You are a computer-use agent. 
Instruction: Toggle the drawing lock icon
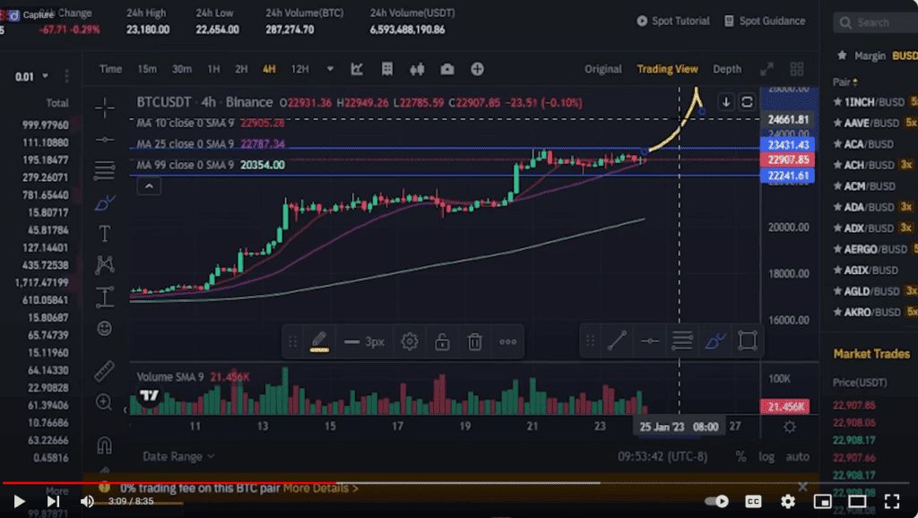[442, 341]
